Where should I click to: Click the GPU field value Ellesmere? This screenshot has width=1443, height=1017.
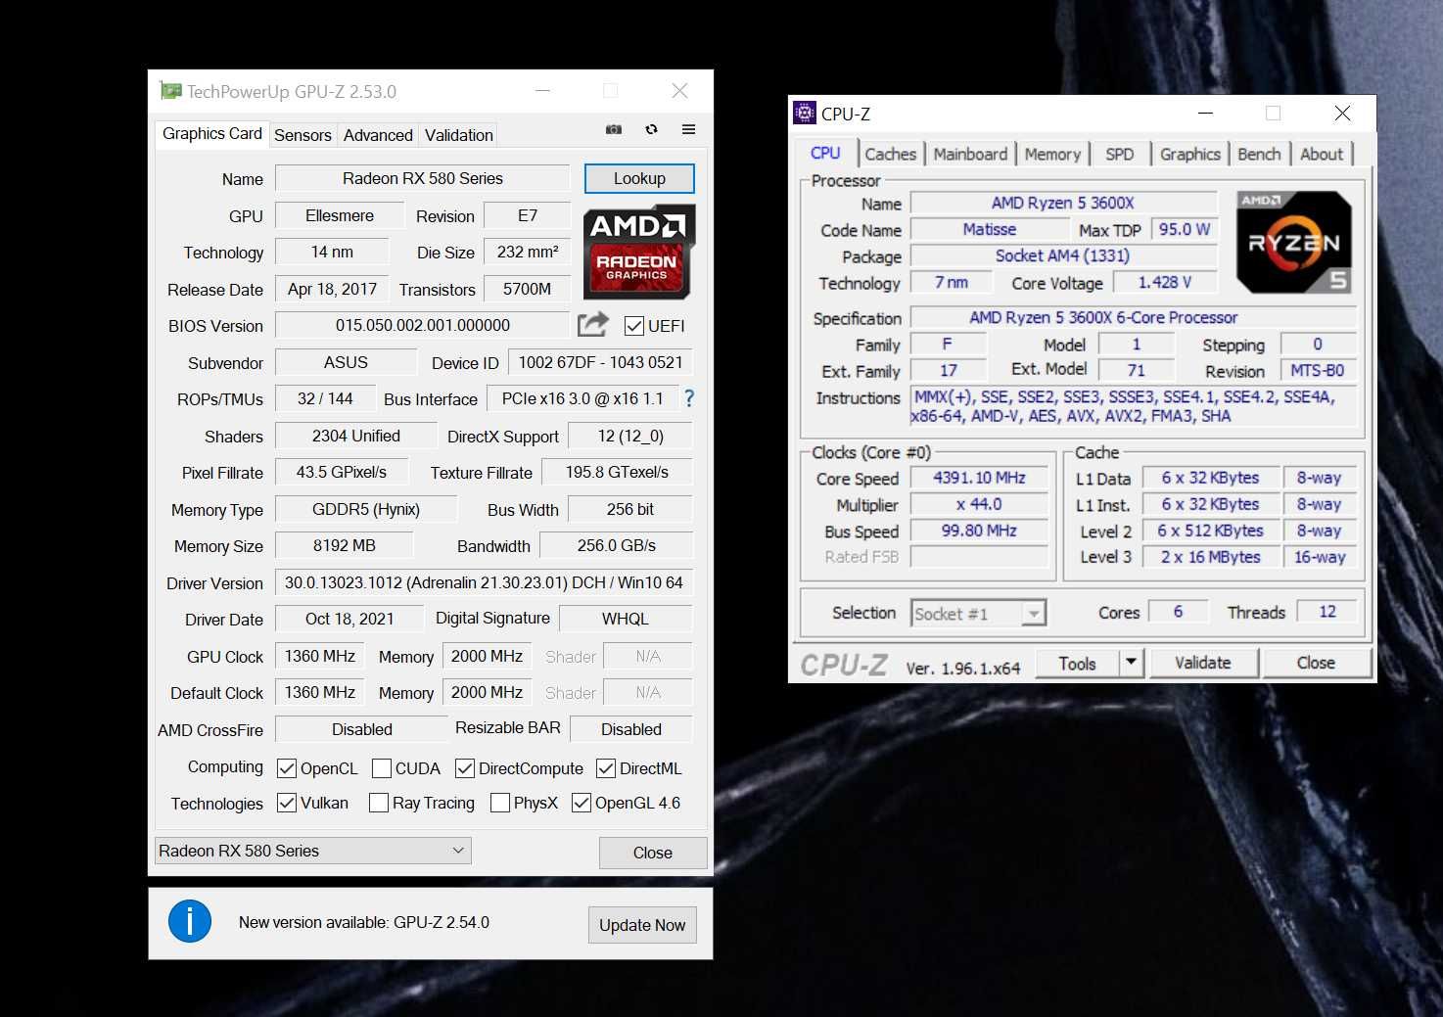click(339, 215)
